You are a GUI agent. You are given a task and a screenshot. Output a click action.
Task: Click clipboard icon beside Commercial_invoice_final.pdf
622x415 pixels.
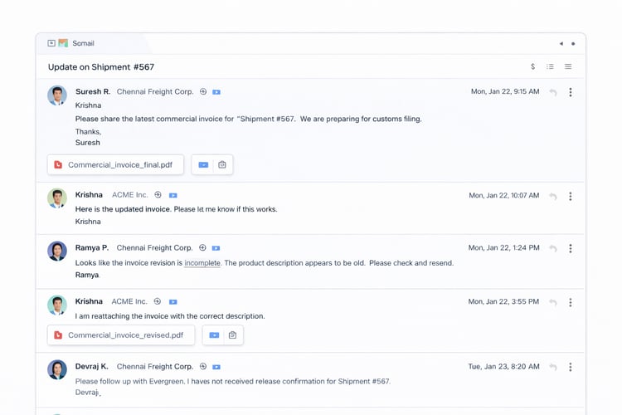[x=222, y=164]
